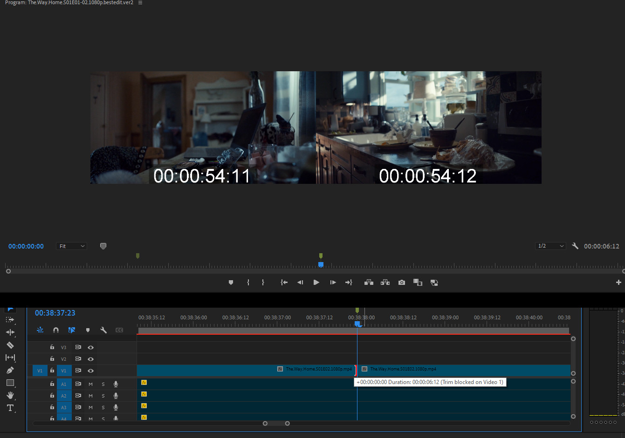This screenshot has height=438, width=625.
Task: Mute audio track A1
Action: [x=90, y=384]
